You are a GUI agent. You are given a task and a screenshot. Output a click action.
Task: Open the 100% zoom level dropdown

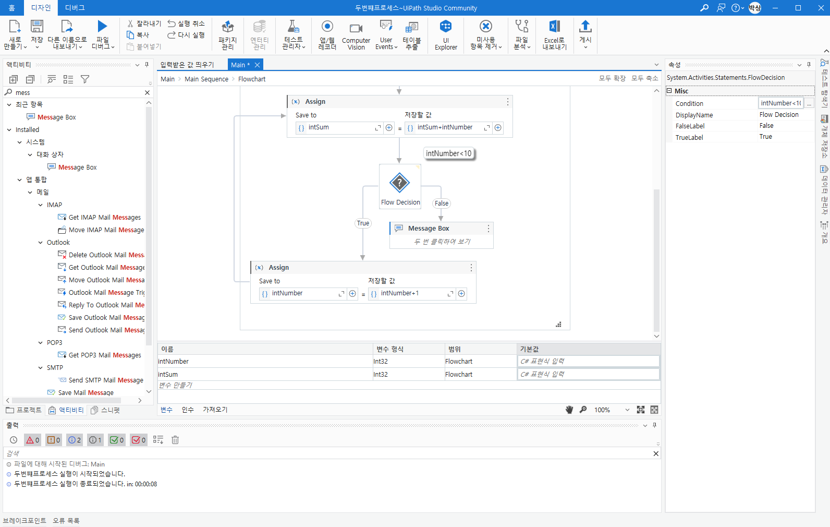pos(627,410)
